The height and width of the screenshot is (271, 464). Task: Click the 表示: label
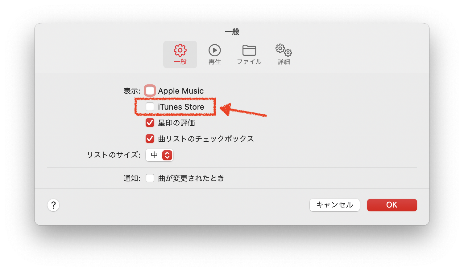tap(132, 91)
